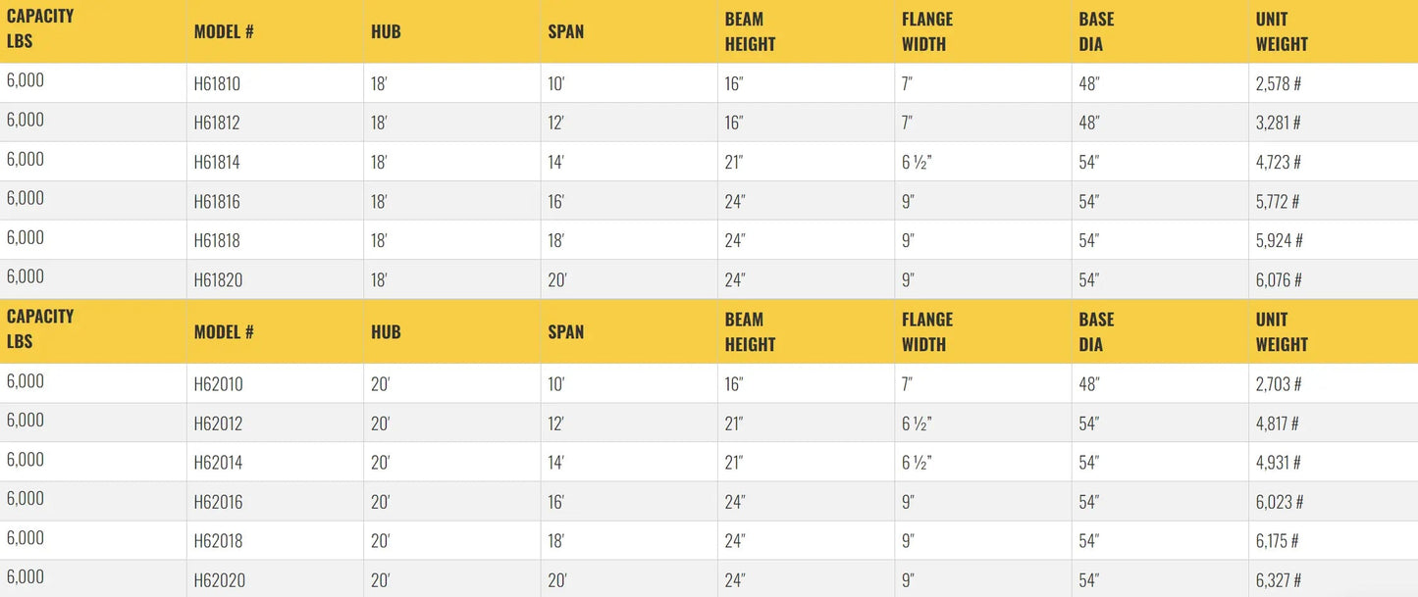
Task: Select the H62012 model entry
Action: point(218,423)
